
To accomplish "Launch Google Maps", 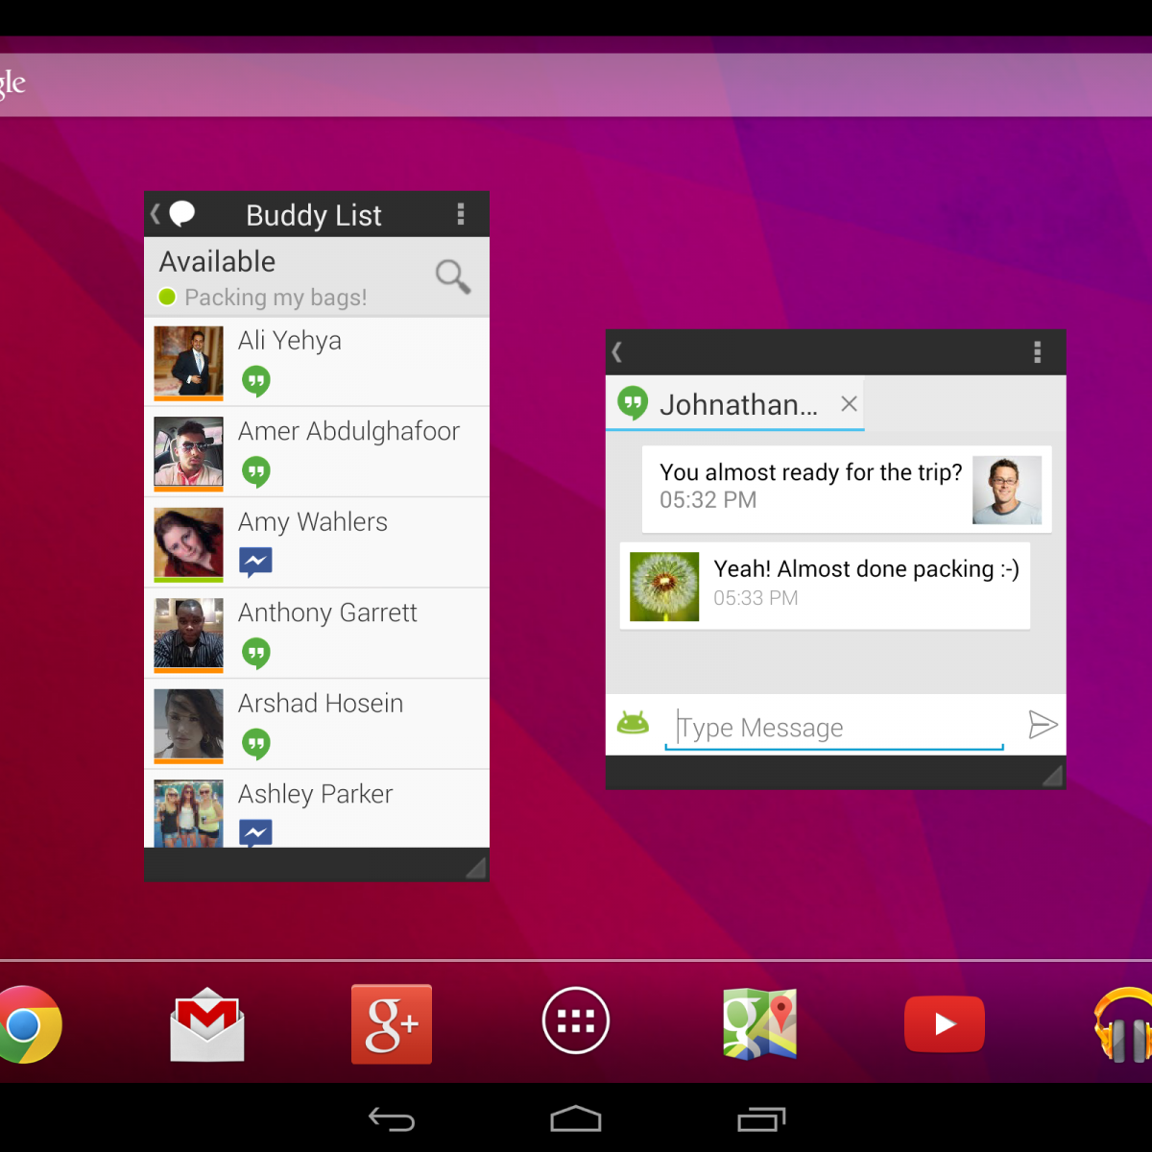I will (x=759, y=1024).
